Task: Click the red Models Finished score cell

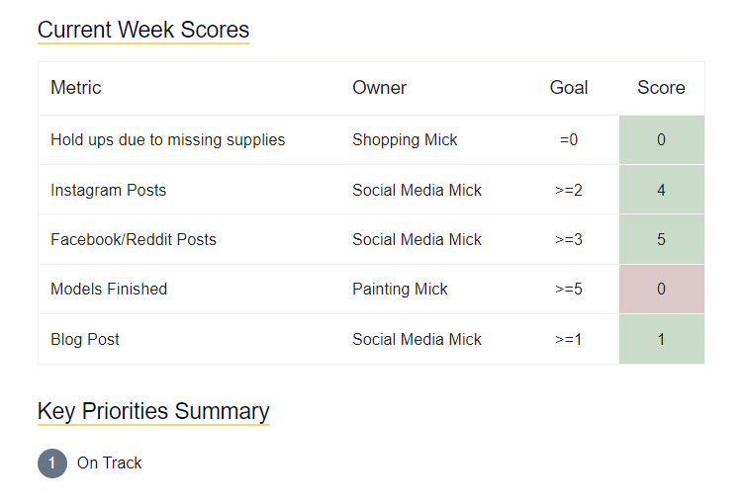Action: point(661,290)
